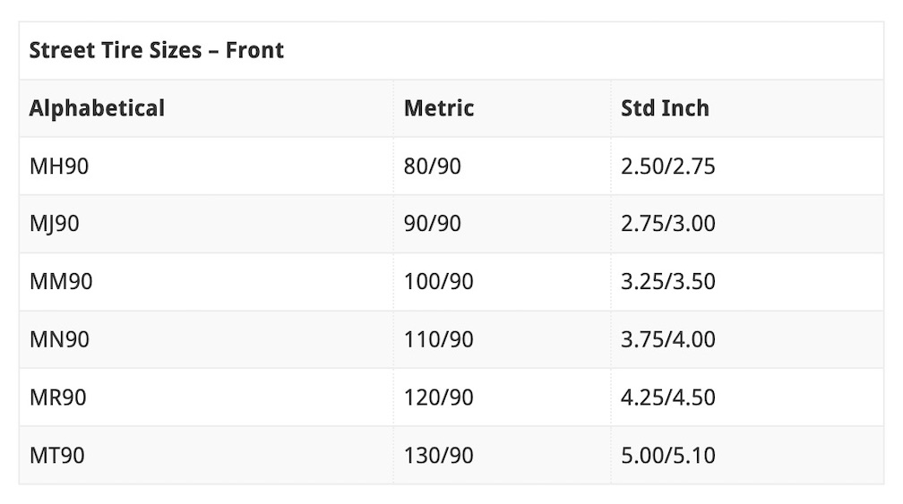Click the MH90 cell

pyautogui.click(x=59, y=166)
